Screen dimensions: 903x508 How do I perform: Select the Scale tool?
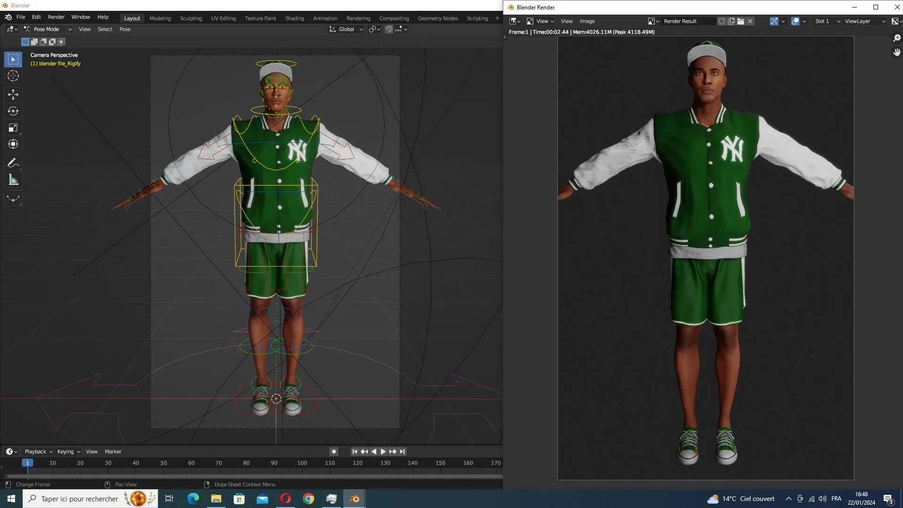click(x=13, y=128)
